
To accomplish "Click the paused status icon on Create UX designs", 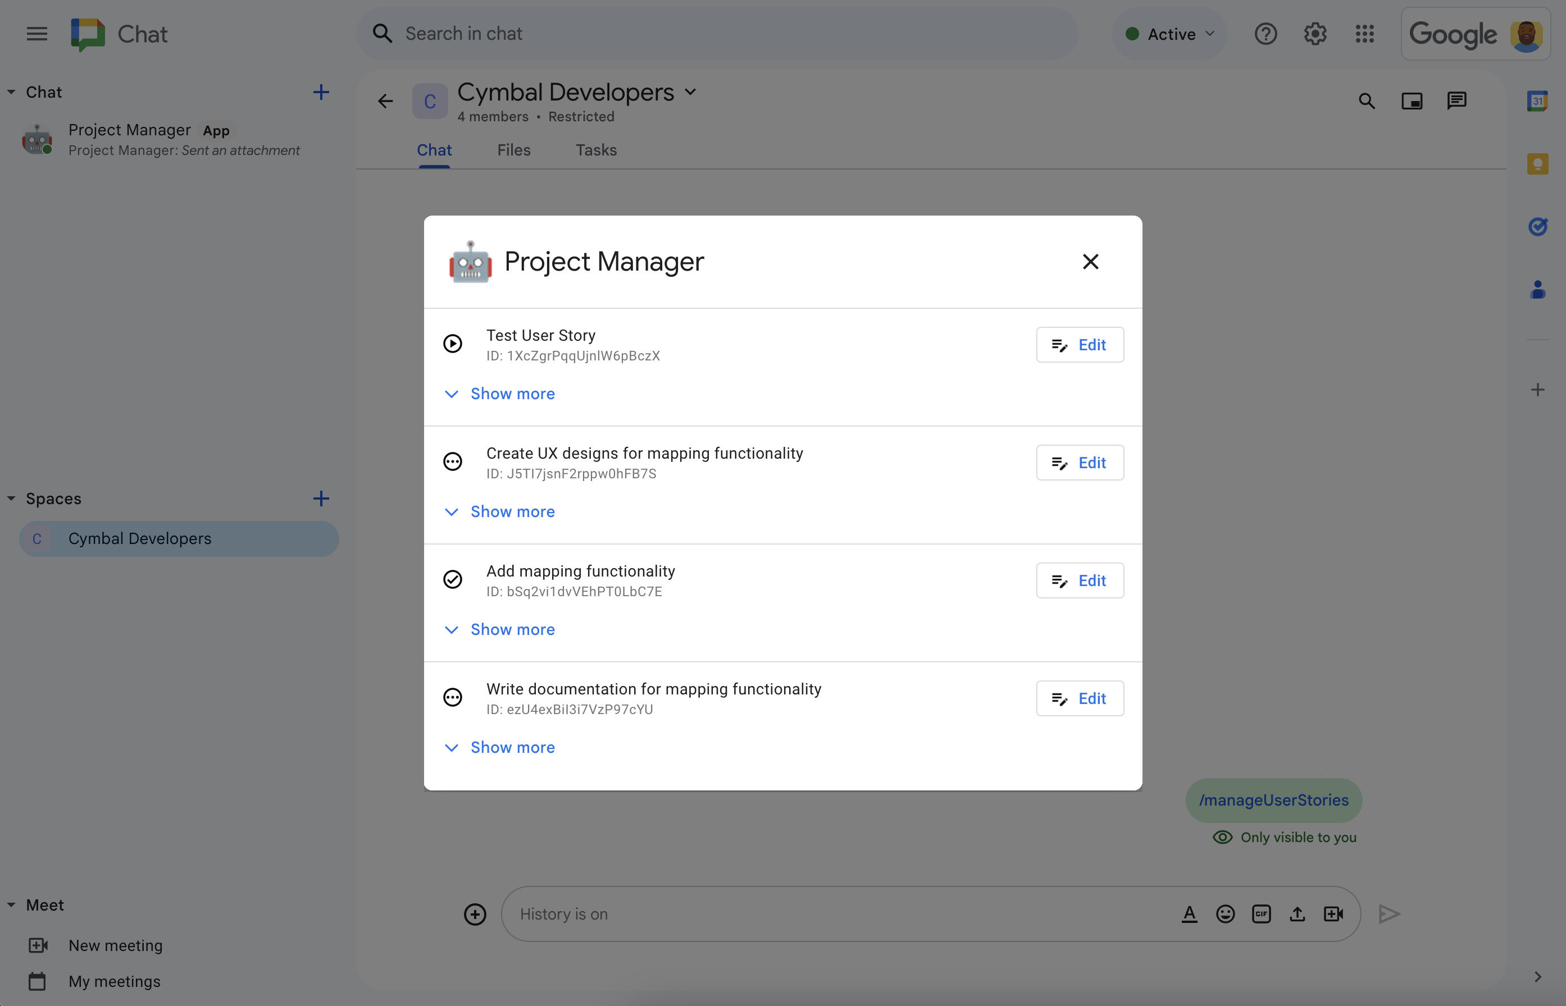I will 454,461.
